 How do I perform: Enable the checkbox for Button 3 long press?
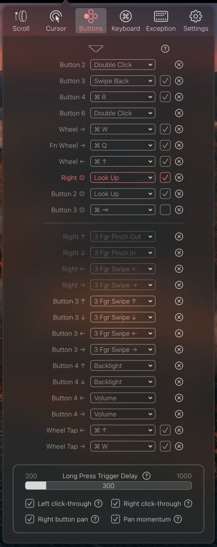165,210
